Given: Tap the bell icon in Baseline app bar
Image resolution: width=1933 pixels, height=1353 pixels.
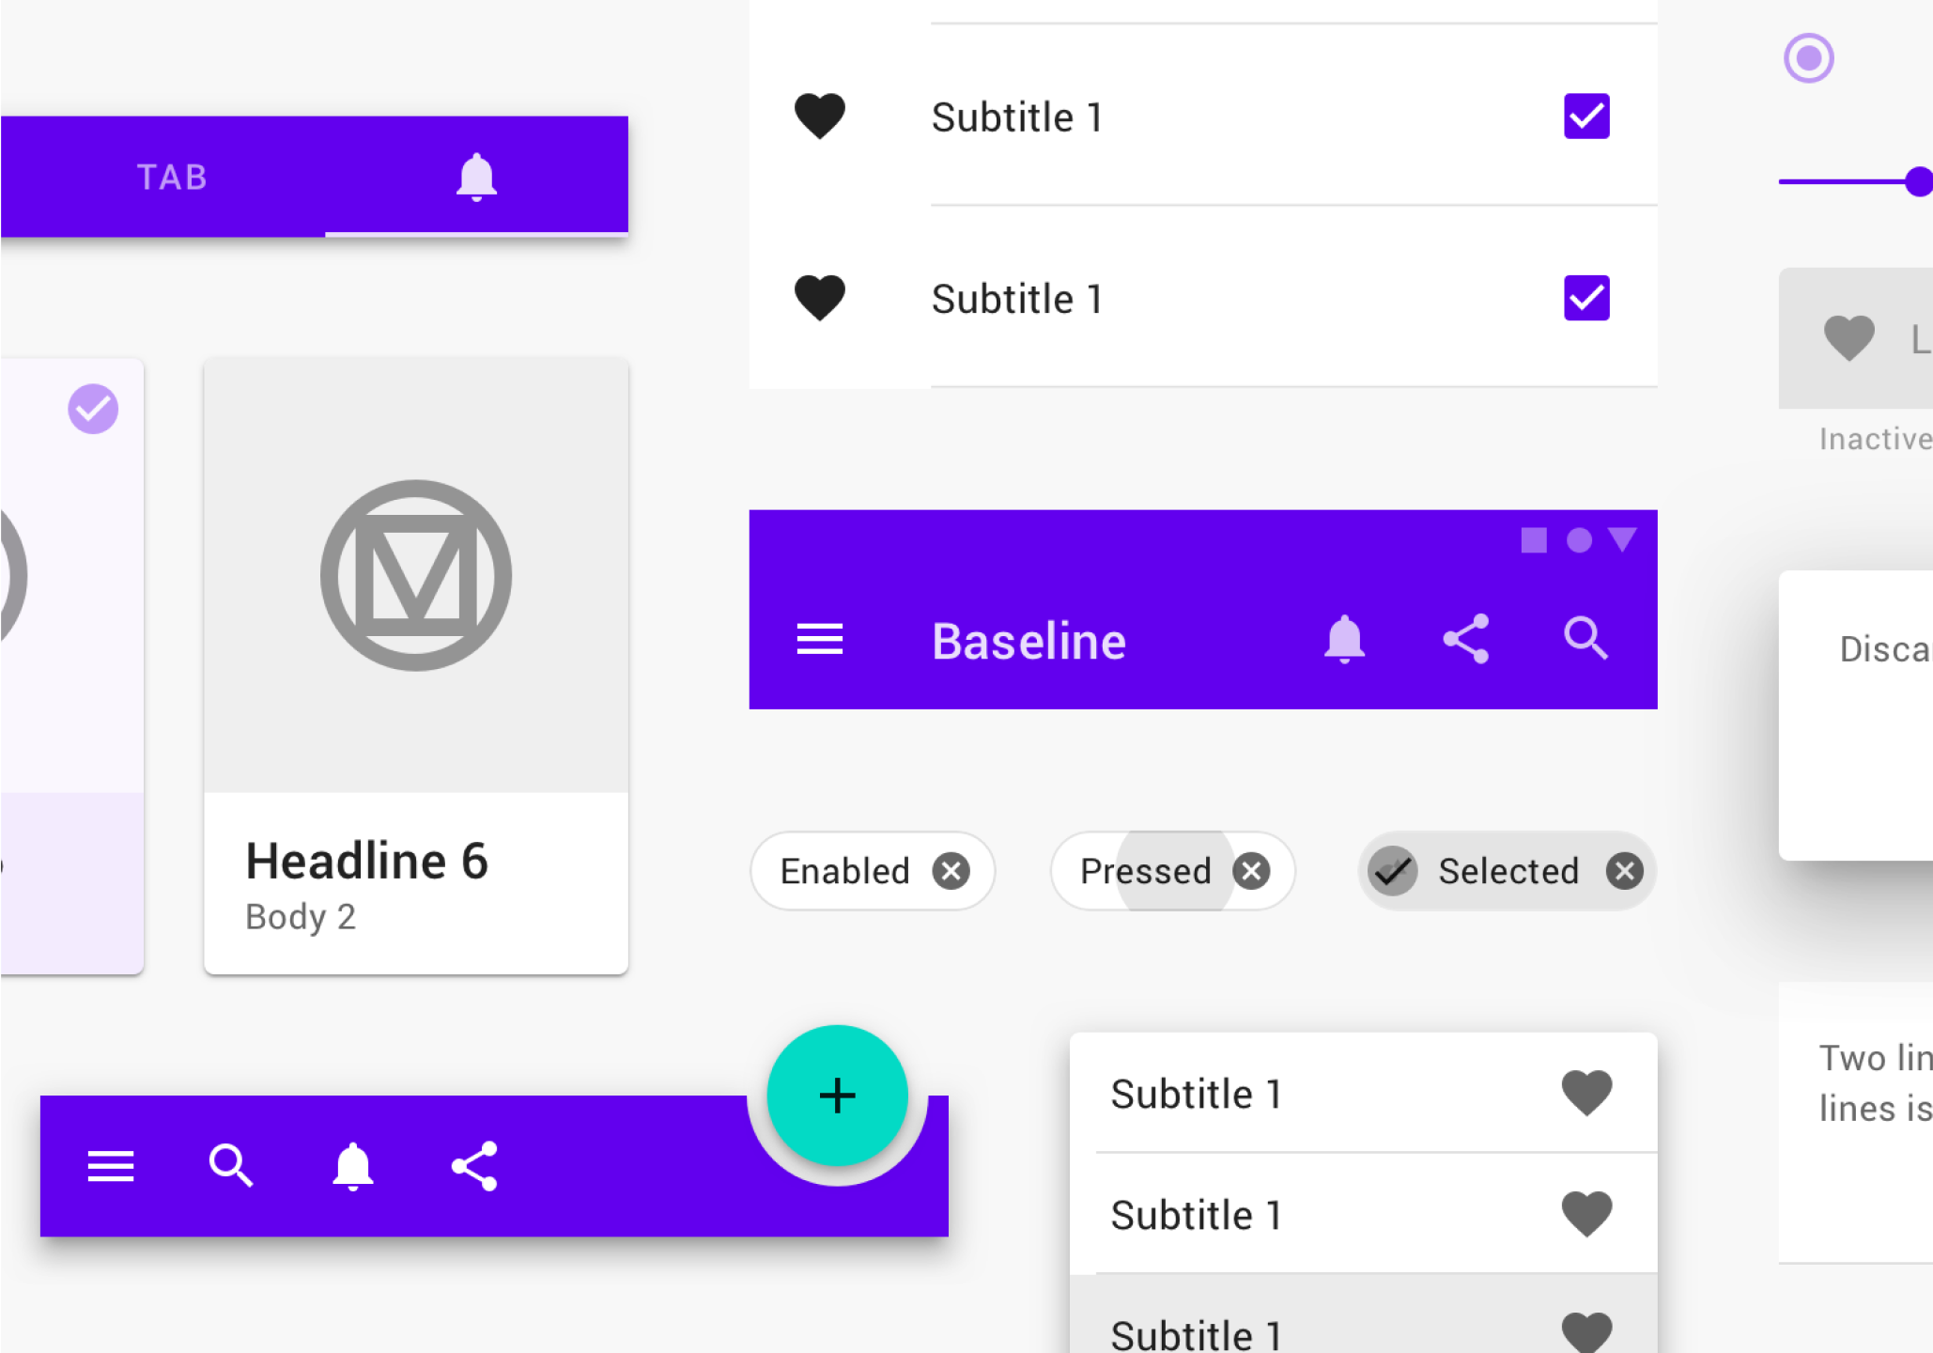Looking at the screenshot, I should [1344, 640].
